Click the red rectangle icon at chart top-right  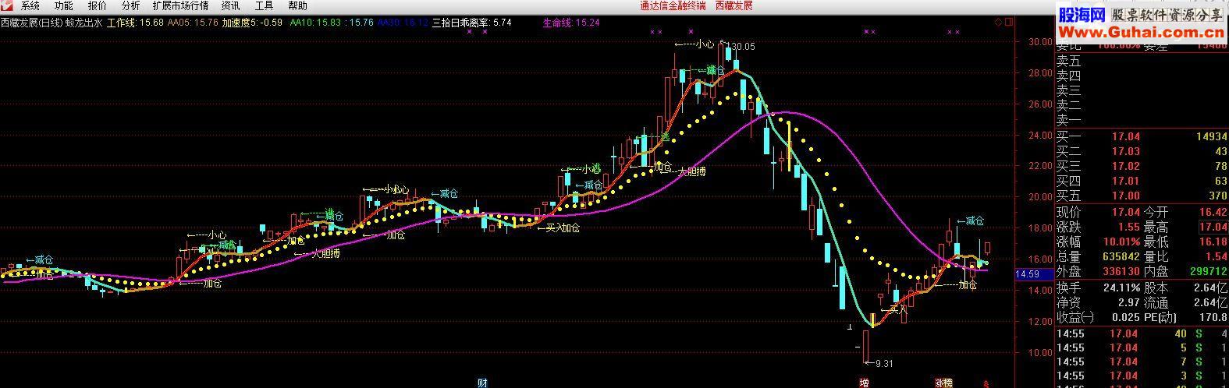pyautogui.click(x=1009, y=23)
